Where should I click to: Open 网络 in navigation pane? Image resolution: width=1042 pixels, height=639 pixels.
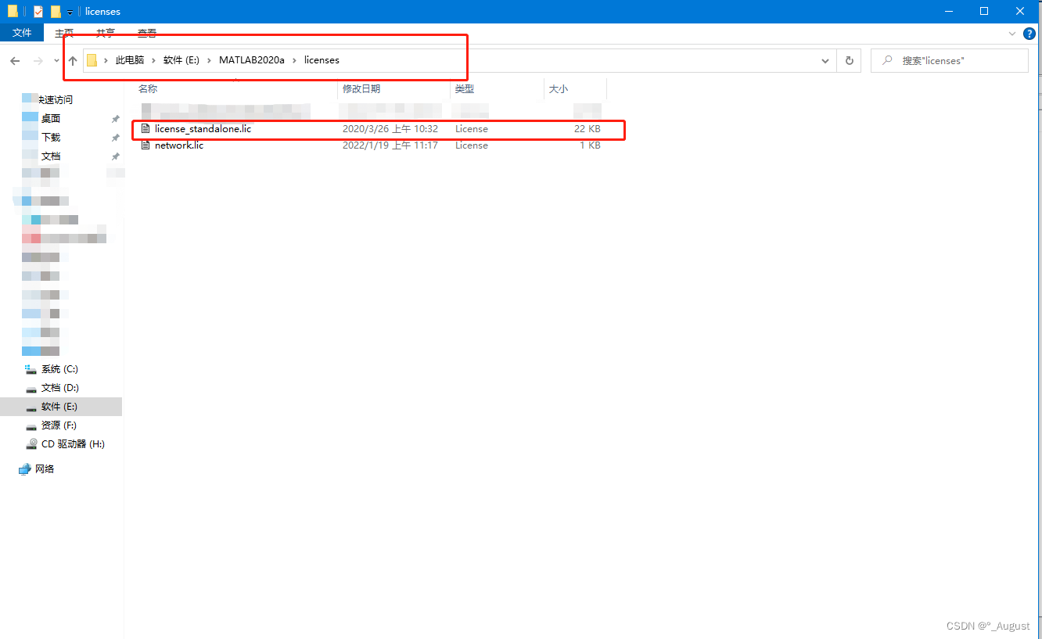[45, 468]
